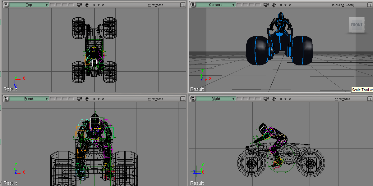Screen dimensions: 373x186
Task: Open the camera icon menu in Top viewport
Action: [79, 5]
